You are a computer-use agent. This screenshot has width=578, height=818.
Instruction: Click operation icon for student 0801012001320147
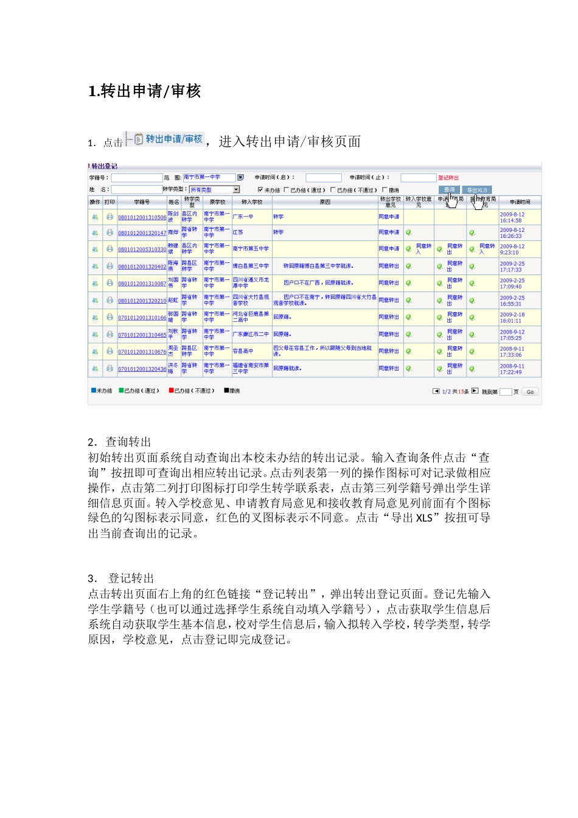(95, 232)
